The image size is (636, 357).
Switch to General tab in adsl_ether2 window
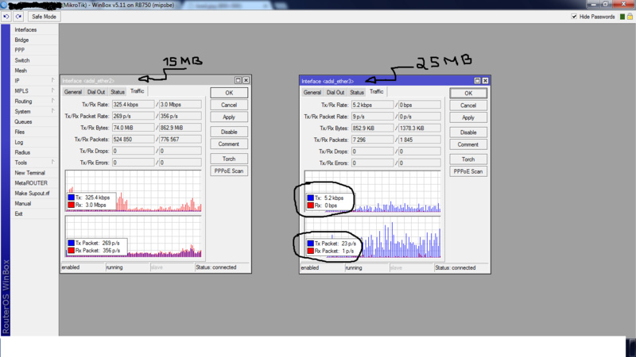tap(72, 92)
